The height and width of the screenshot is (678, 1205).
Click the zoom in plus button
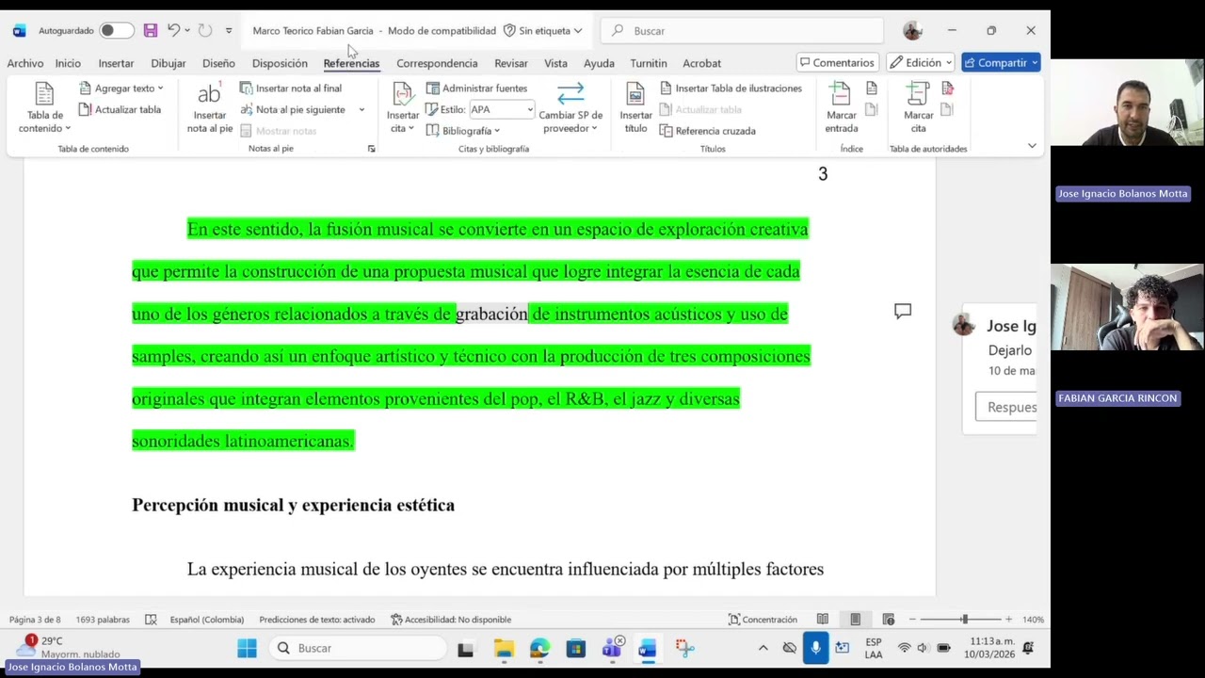click(x=1008, y=620)
